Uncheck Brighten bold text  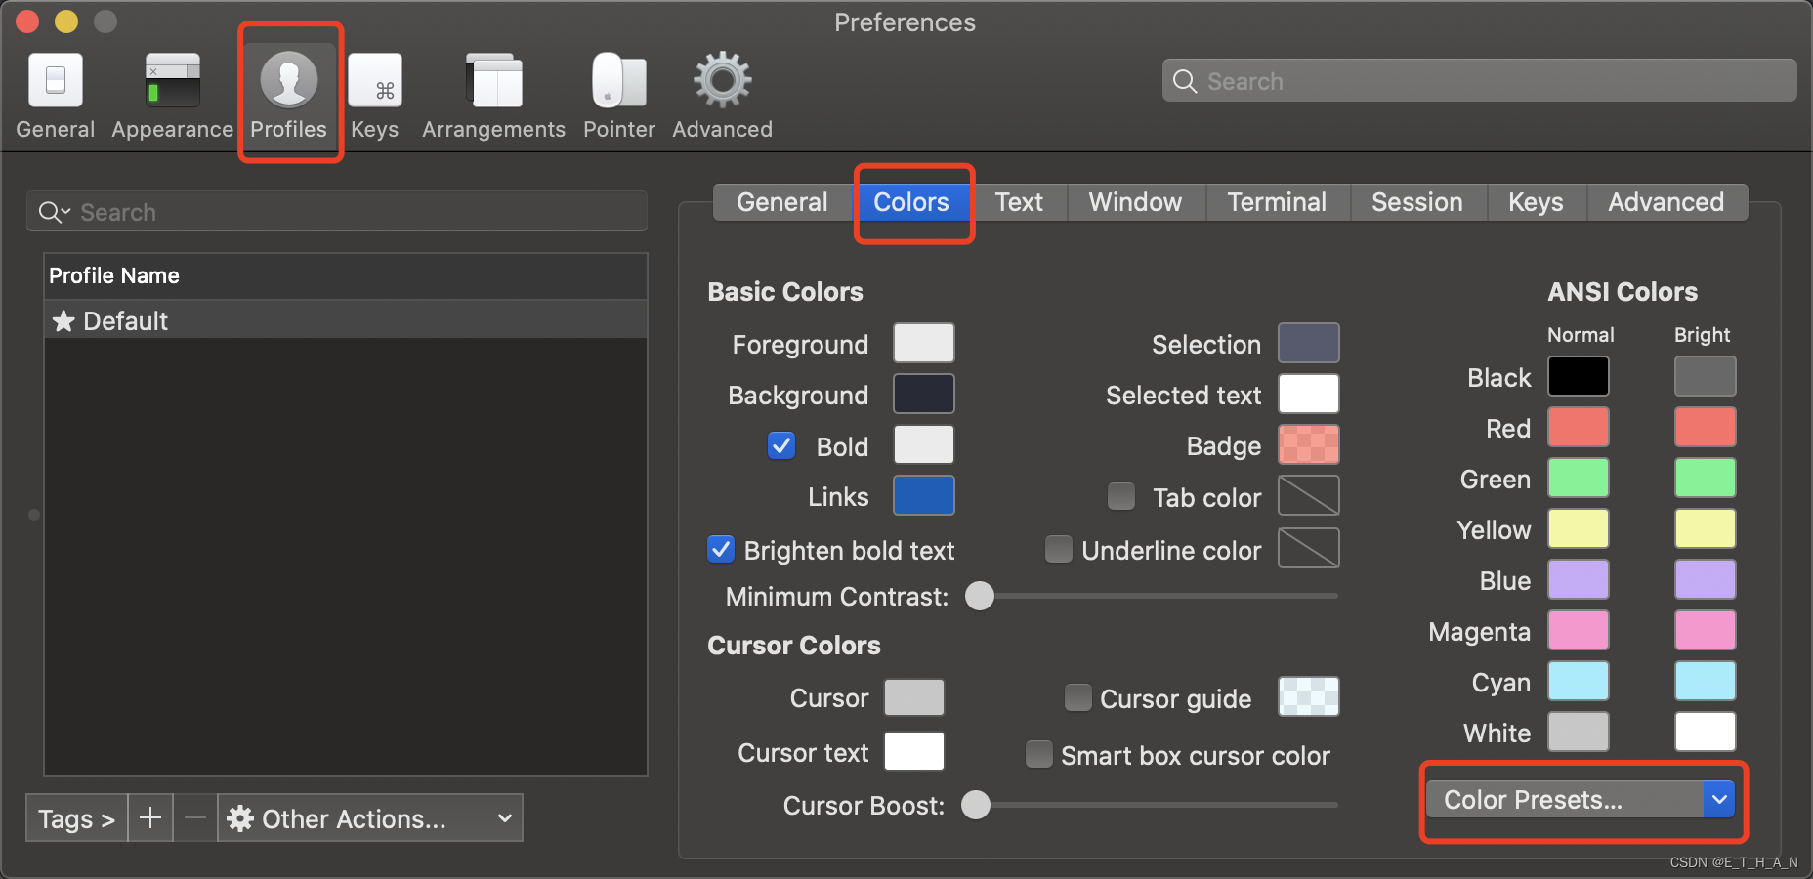720,549
